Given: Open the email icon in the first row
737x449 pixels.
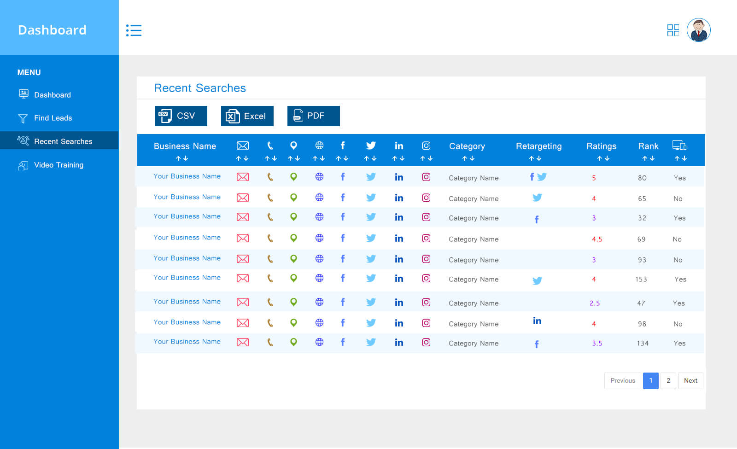Looking at the screenshot, I should 243,176.
